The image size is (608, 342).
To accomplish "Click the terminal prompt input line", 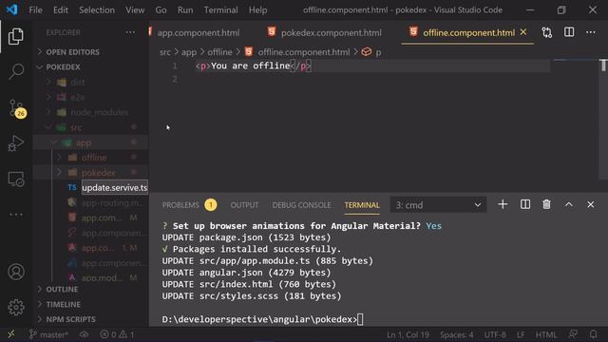I will [262, 319].
